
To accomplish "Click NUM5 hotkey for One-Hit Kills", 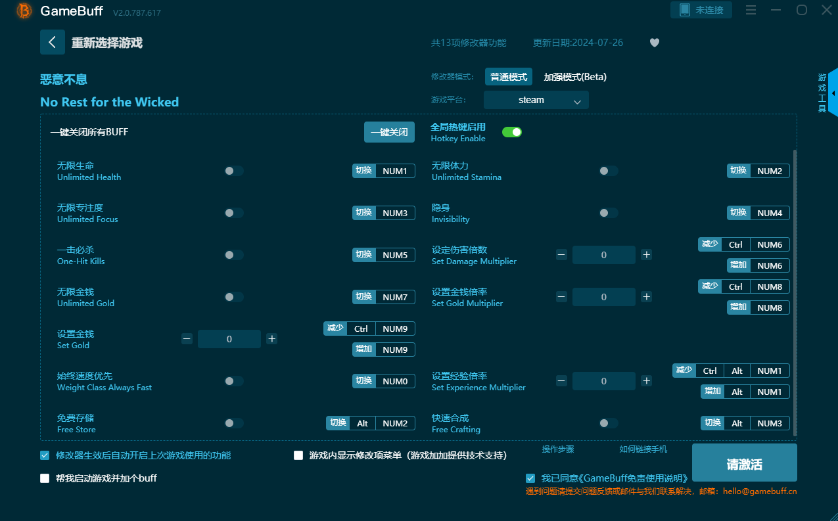I will [x=395, y=255].
